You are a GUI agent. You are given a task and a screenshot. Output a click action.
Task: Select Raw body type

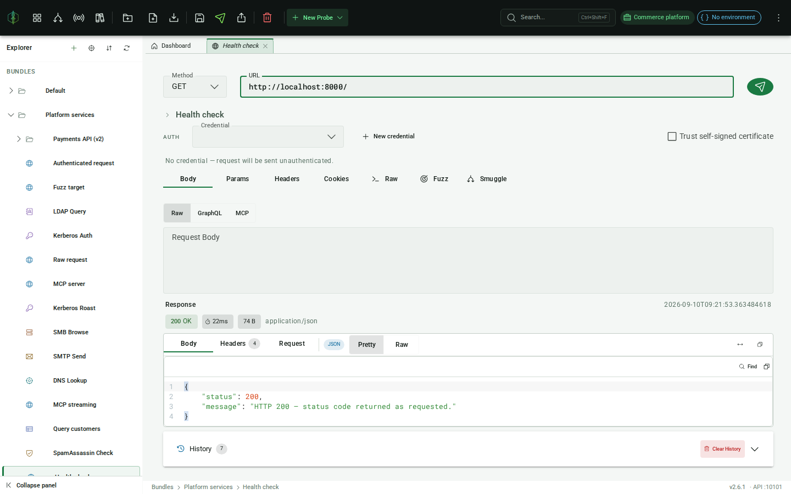177,213
